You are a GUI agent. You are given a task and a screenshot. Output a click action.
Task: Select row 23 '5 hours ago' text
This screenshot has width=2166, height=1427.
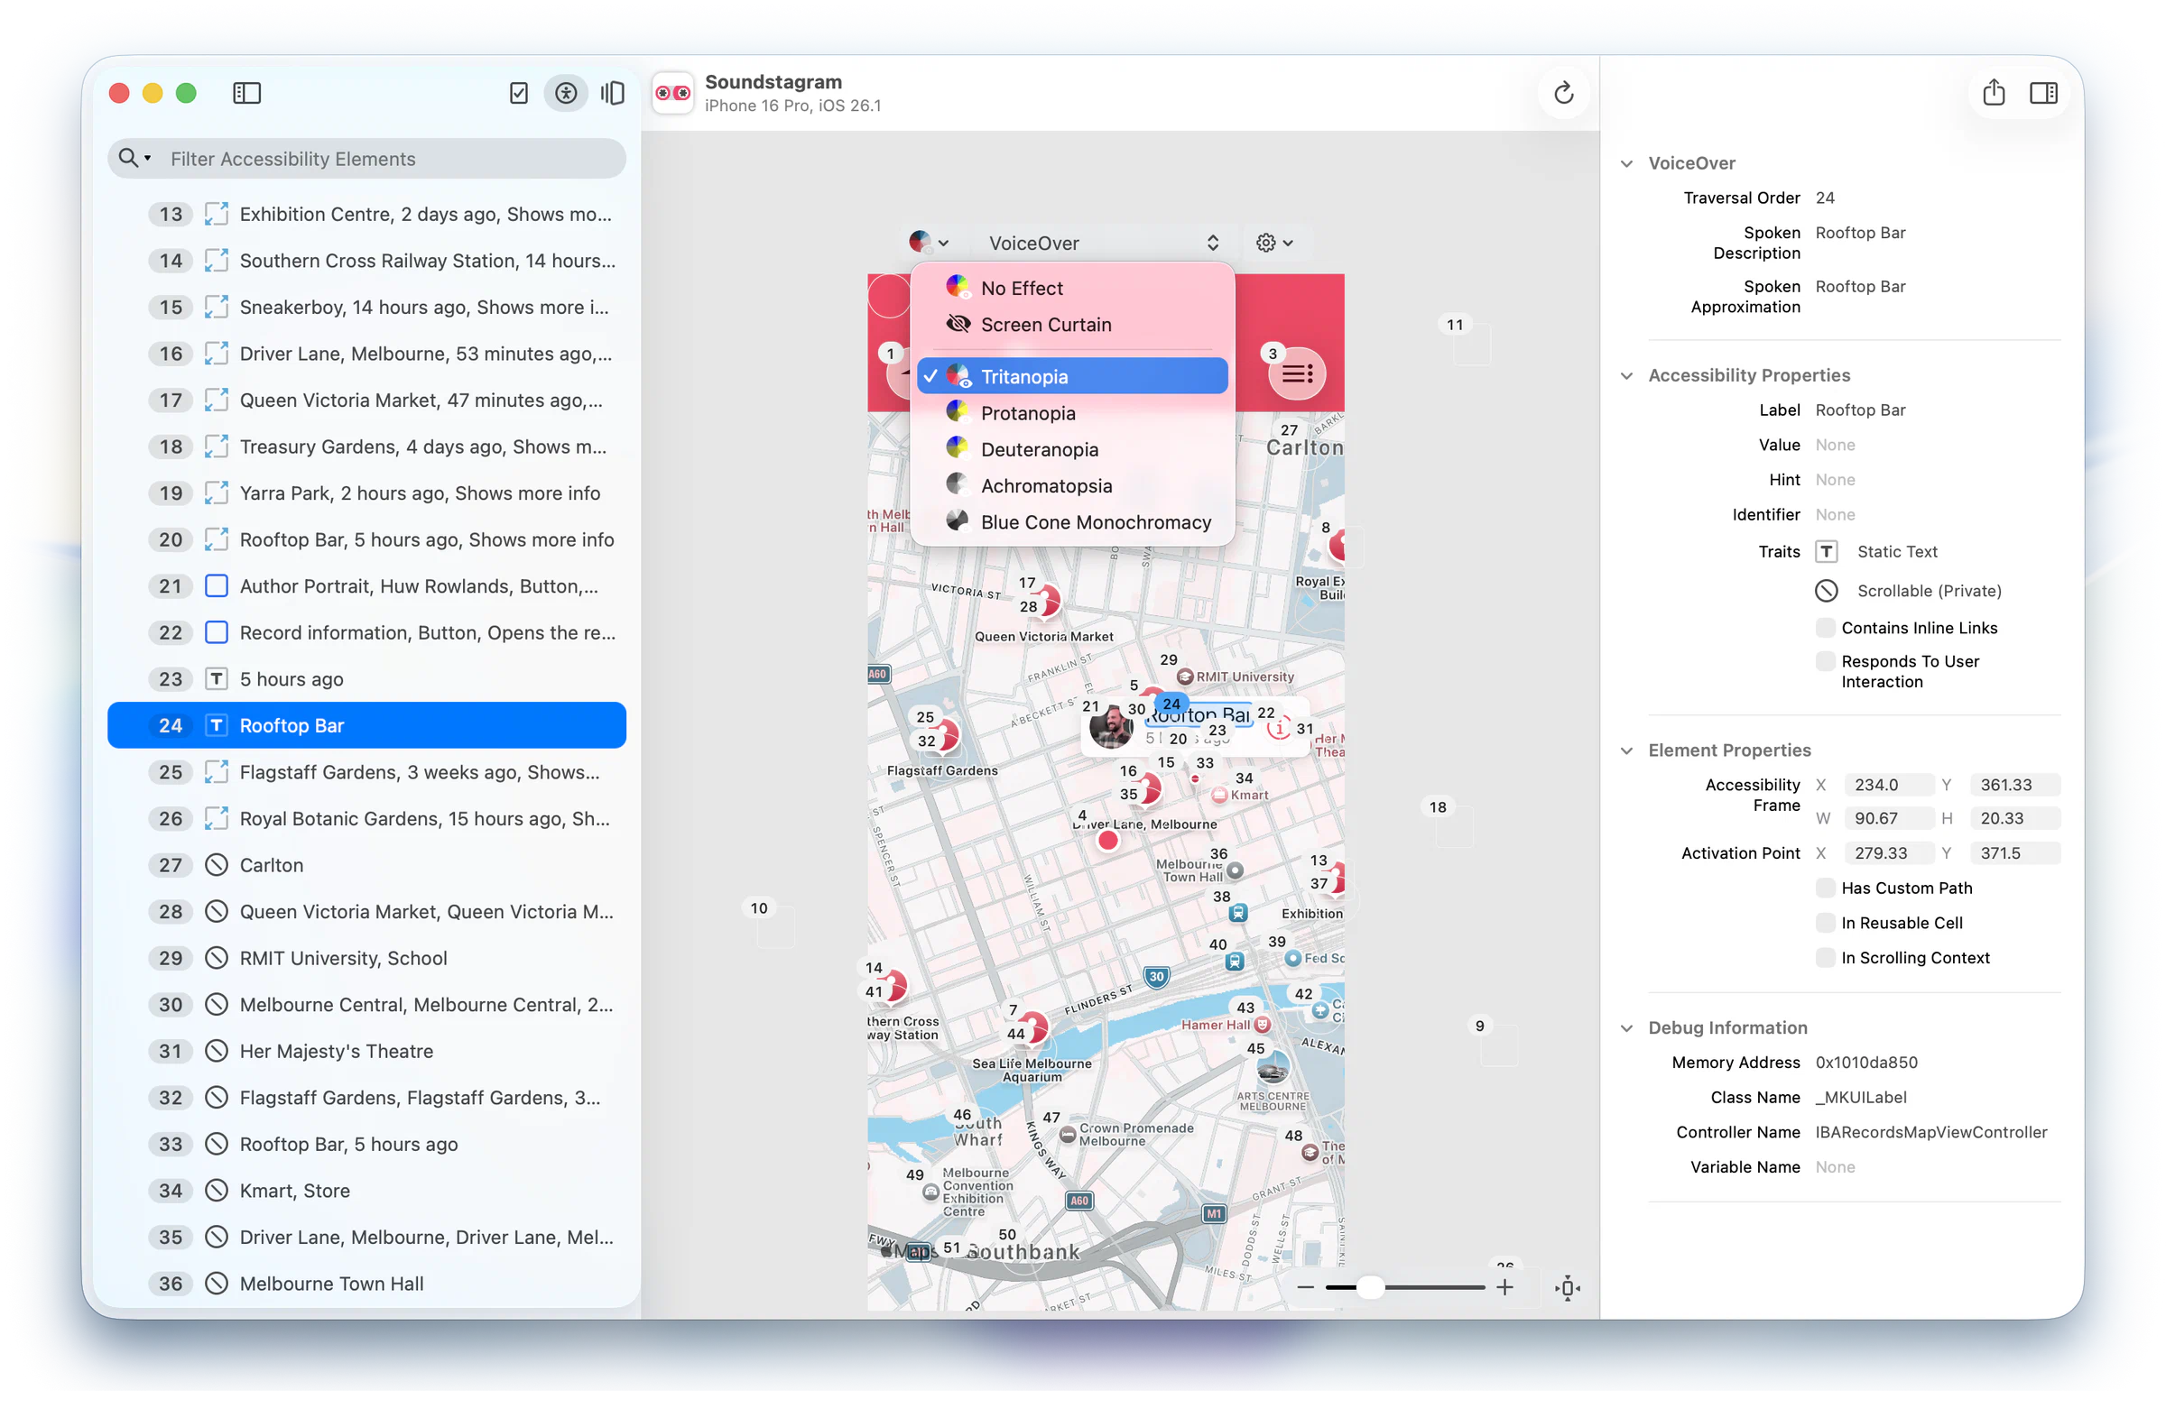pos(367,679)
